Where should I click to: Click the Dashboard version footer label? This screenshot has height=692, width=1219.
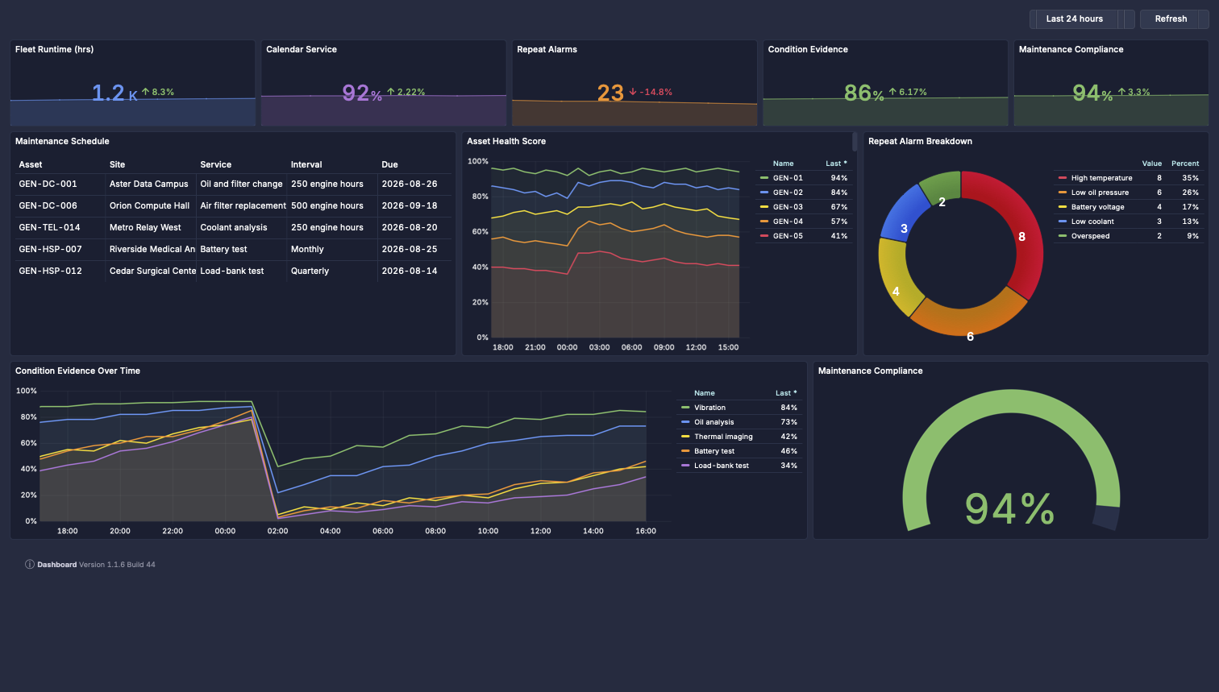coord(96,565)
